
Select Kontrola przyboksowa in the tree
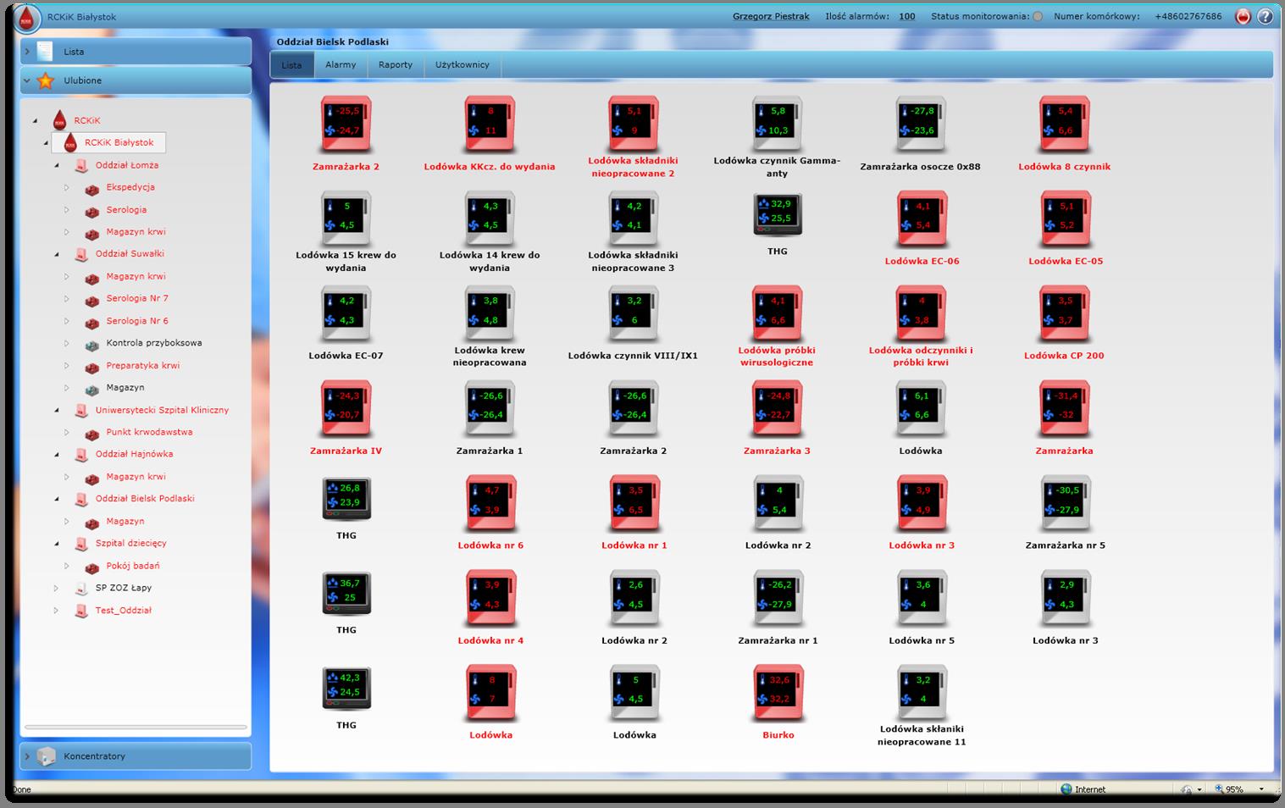click(x=153, y=343)
